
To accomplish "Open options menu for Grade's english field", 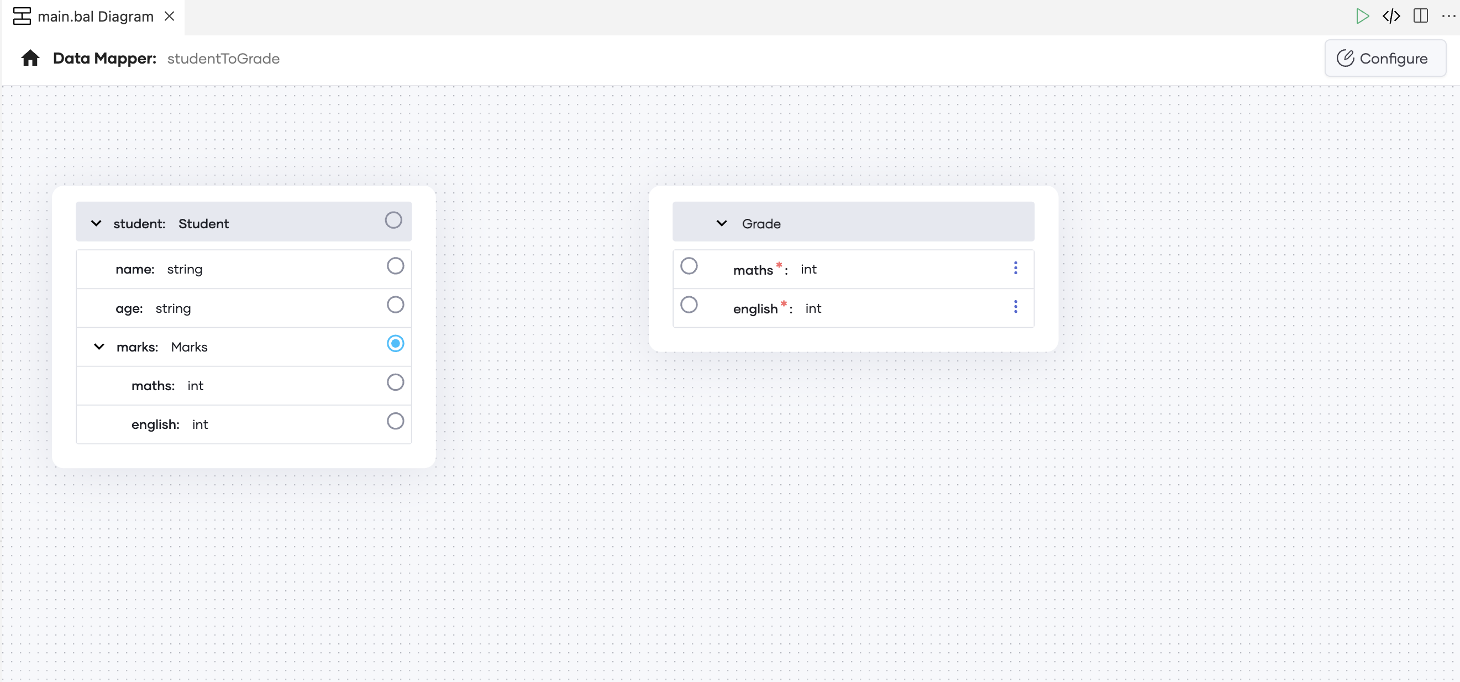I will (x=1015, y=307).
